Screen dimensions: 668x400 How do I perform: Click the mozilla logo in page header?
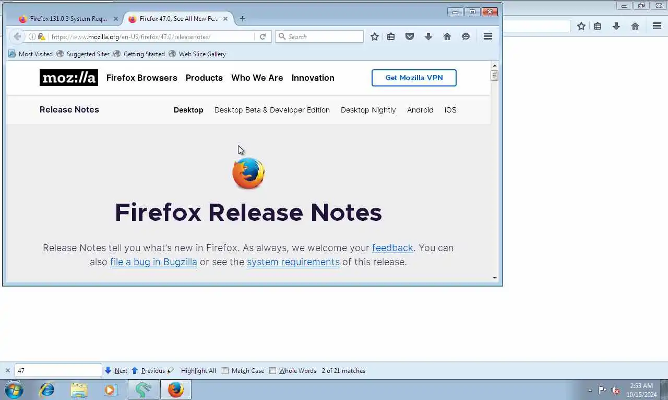pos(69,78)
